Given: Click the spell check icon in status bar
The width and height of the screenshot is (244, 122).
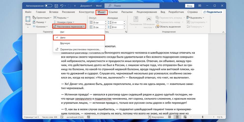Looking at the screenshot, I should click(61, 117).
